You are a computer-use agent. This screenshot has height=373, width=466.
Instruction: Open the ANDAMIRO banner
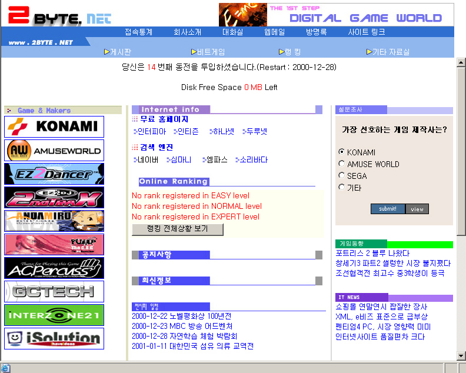[54, 221]
